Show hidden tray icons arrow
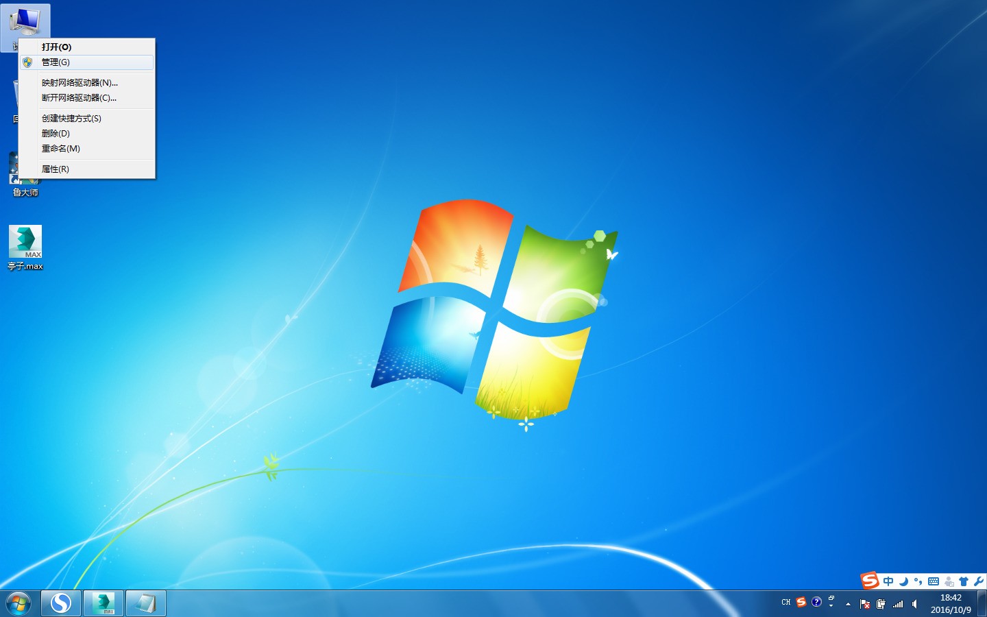This screenshot has width=987, height=617. coord(848,604)
